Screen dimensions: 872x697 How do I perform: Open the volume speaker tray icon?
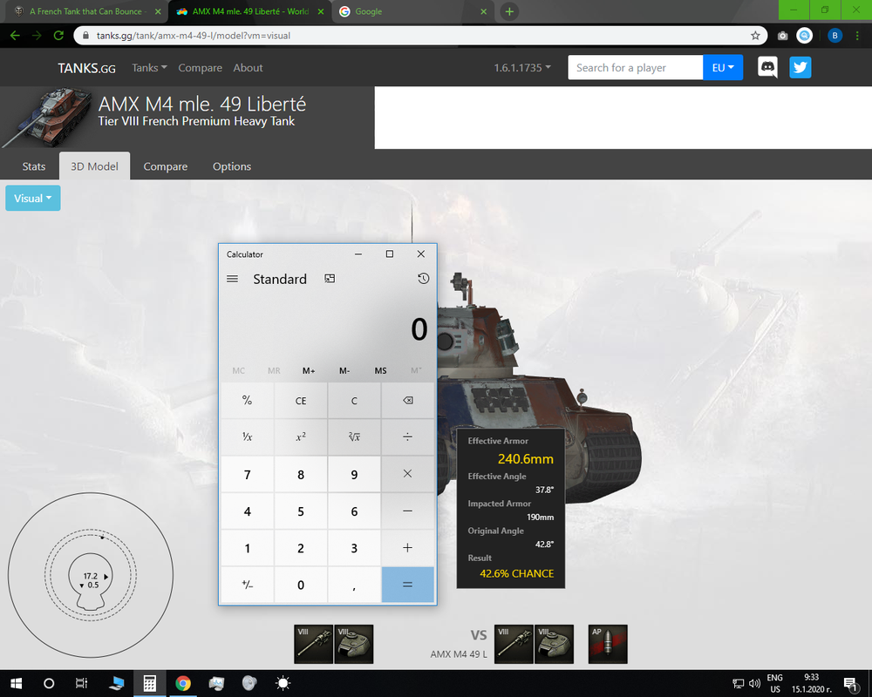754,683
